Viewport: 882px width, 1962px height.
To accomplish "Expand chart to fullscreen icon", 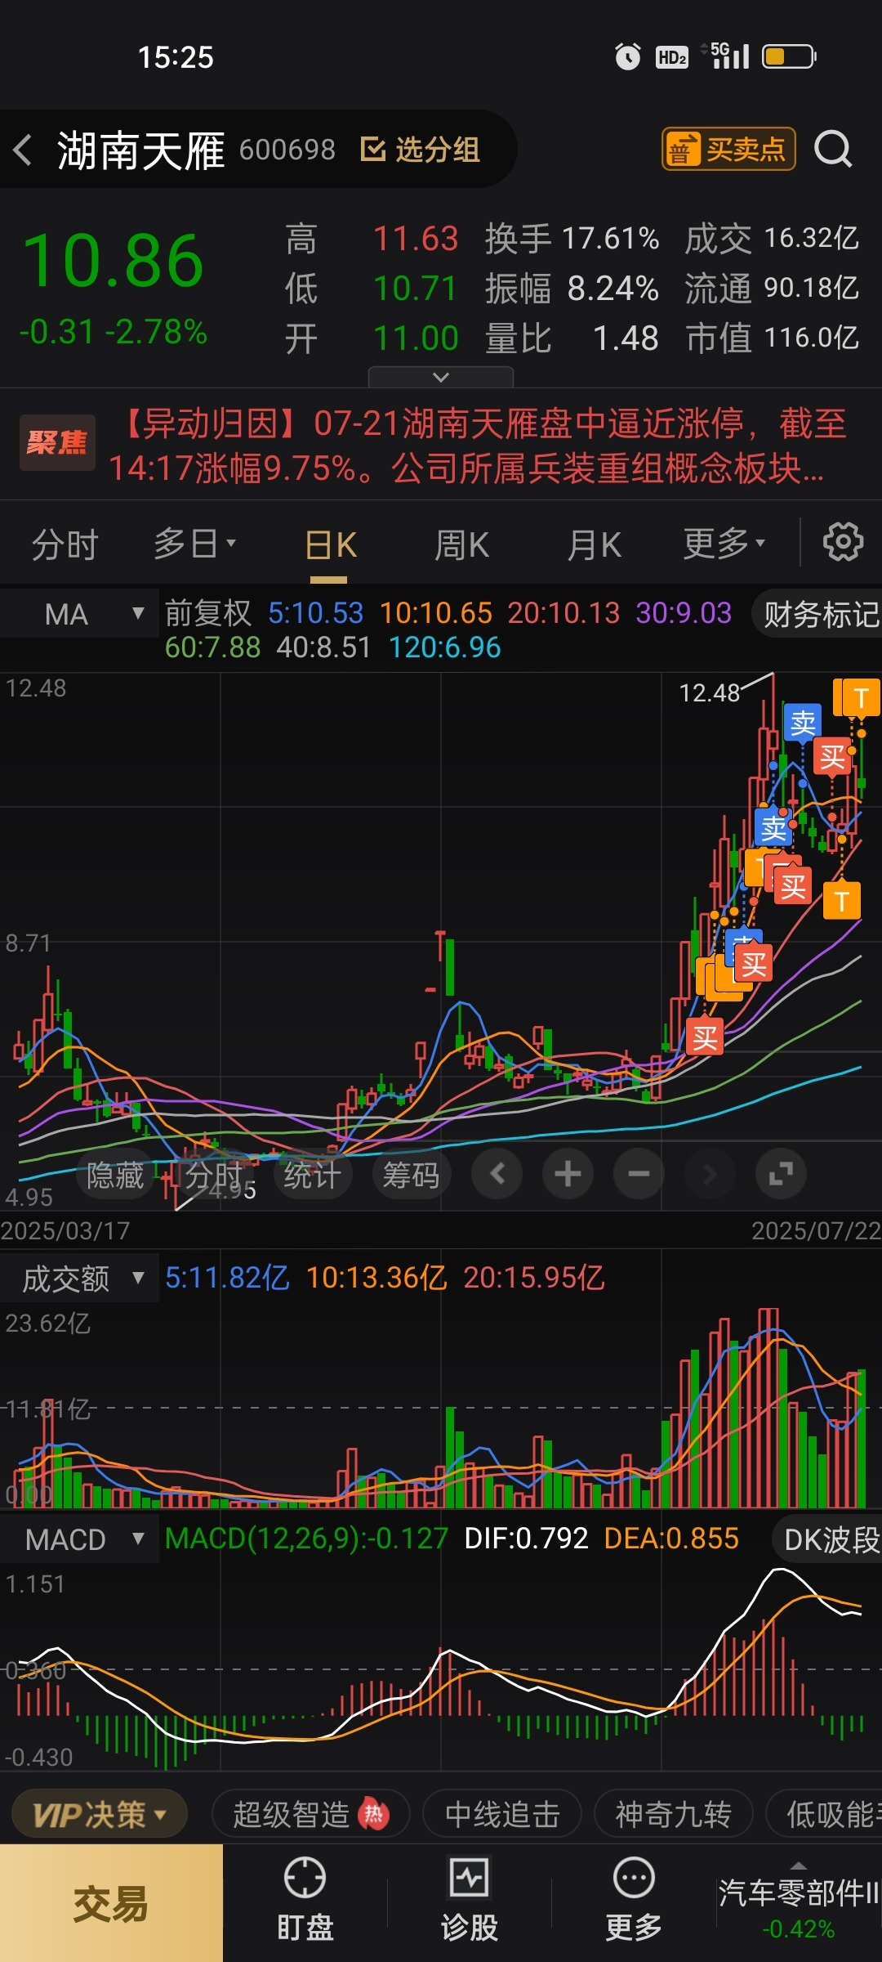I will click(781, 1174).
